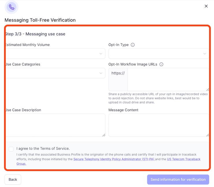
Task: Open the Use Case Categories dropdown
Action: [x=55, y=73]
